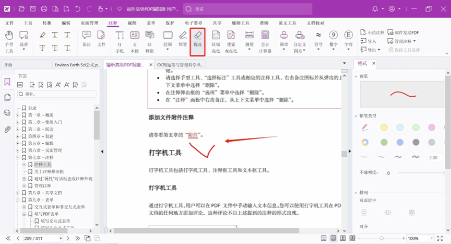
Task: Open the Measure (测量) dropdown
Action: pyautogui.click(x=250, y=39)
